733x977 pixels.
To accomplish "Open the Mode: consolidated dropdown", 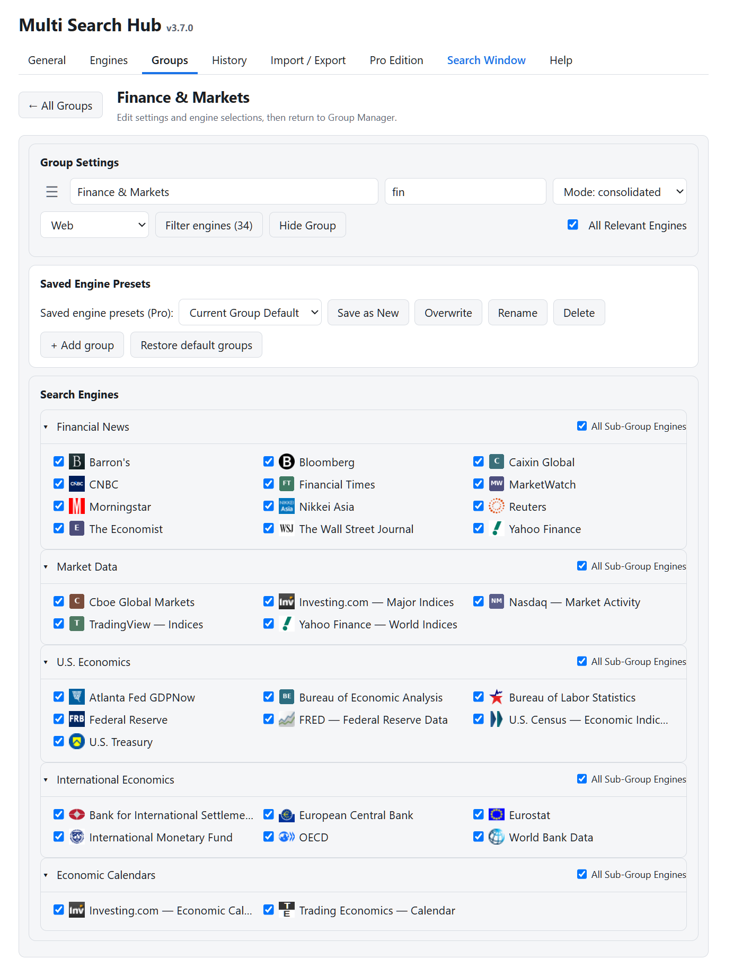I will (x=620, y=192).
